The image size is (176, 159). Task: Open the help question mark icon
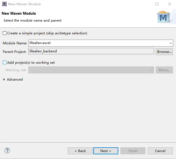coord(7,150)
